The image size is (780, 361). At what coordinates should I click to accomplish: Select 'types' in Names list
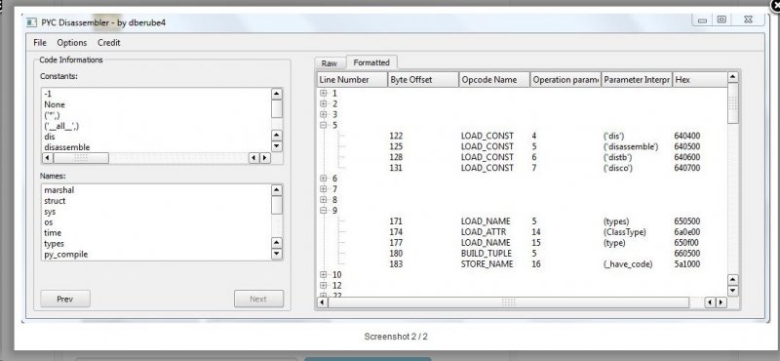[x=54, y=244]
